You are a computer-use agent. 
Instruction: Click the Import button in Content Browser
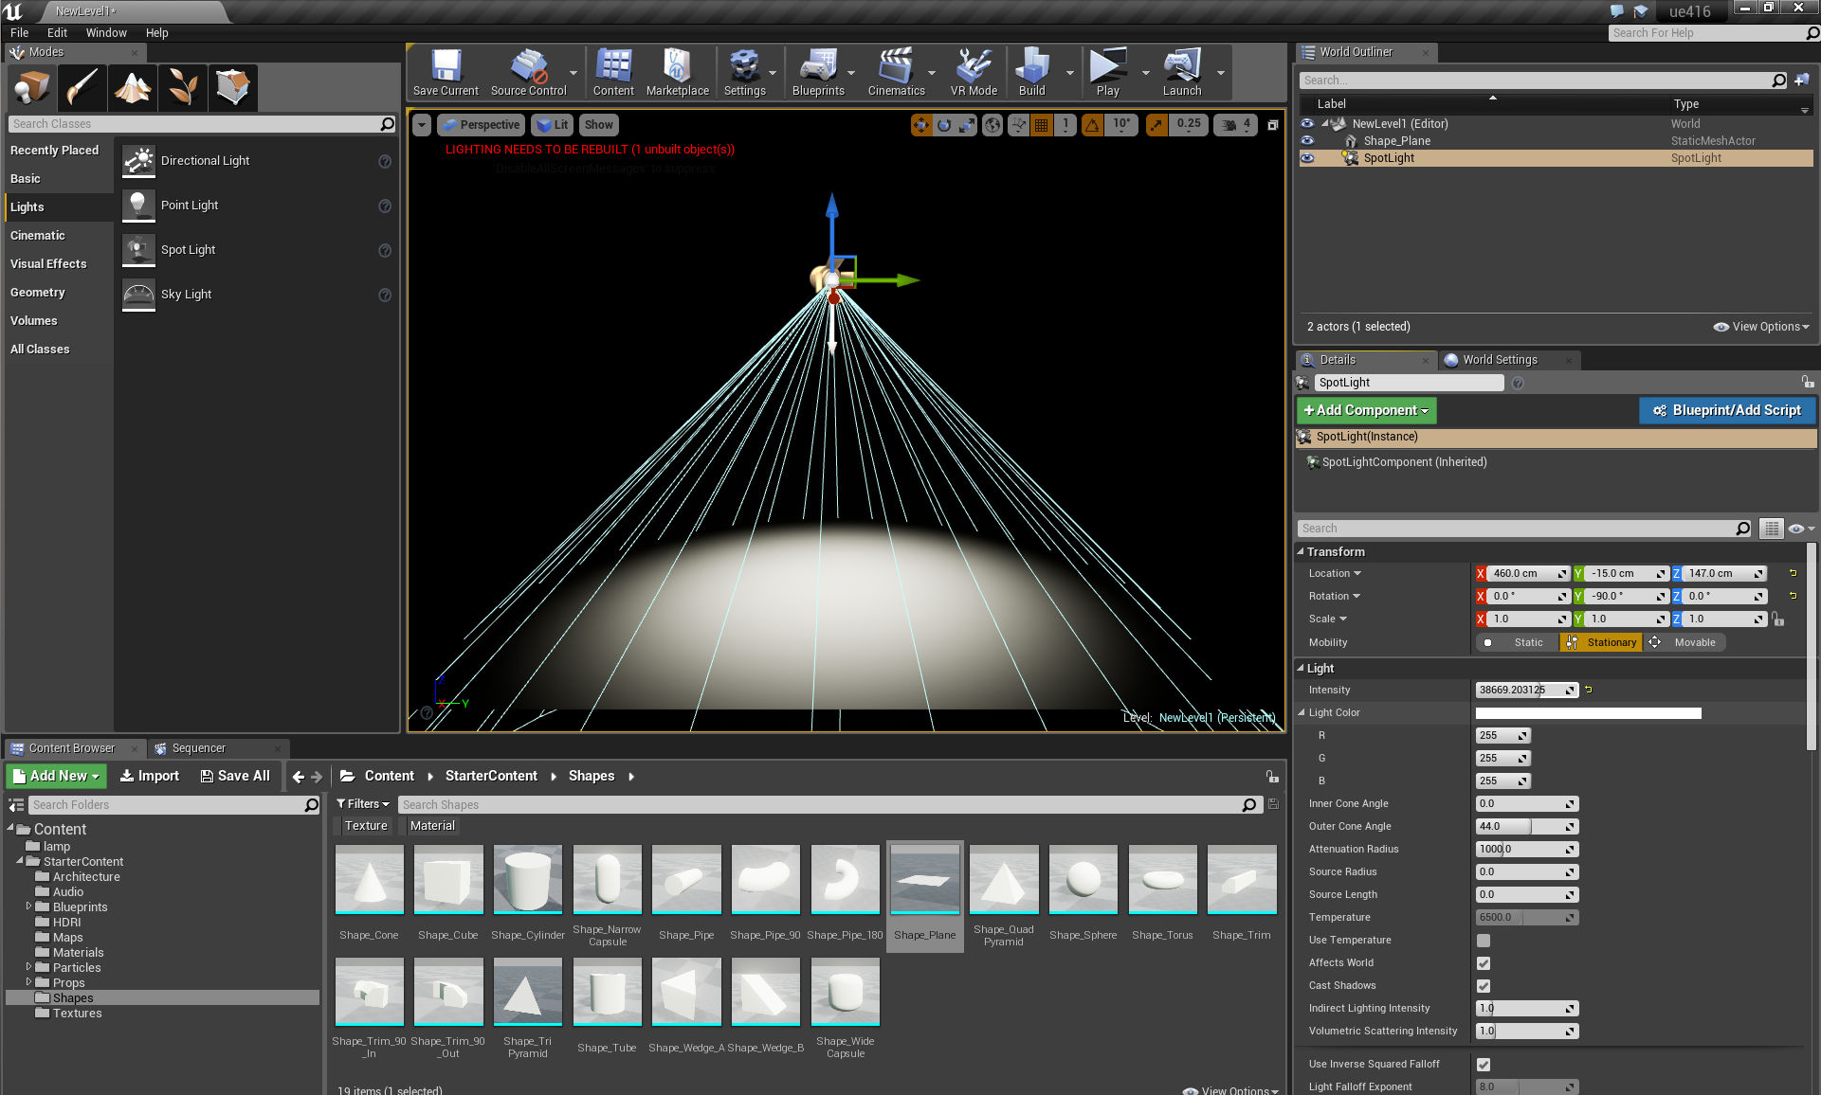[x=150, y=776]
